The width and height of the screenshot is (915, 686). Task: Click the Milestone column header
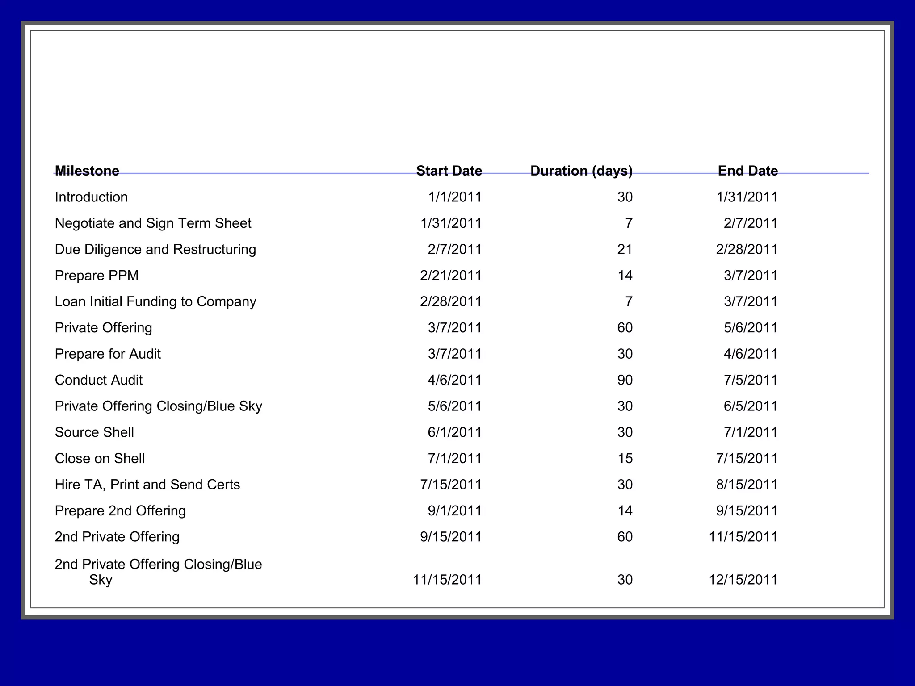[87, 171]
